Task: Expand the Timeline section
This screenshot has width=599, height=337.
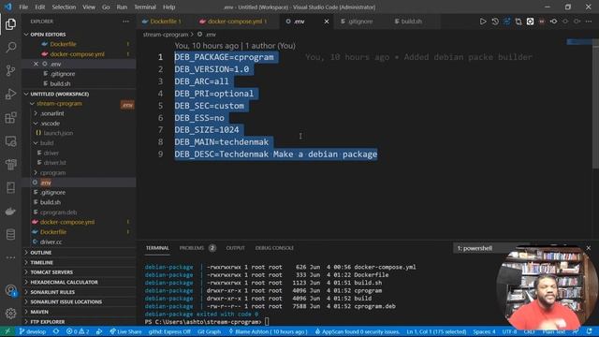Action: (41, 262)
